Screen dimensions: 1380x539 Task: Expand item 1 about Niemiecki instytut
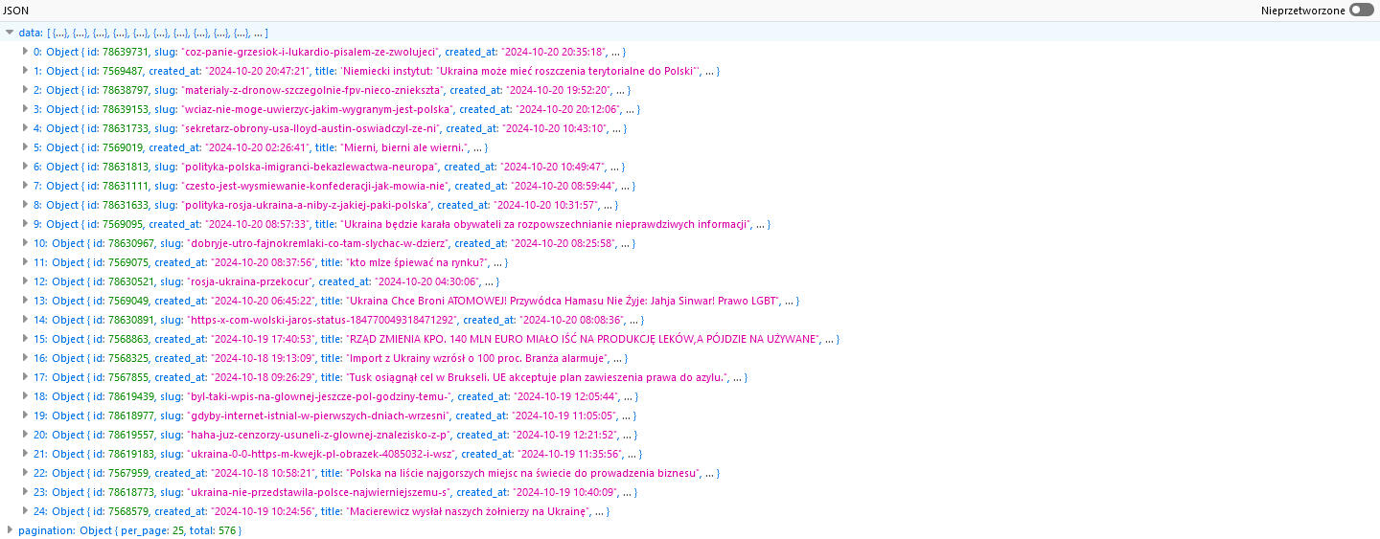(x=26, y=71)
